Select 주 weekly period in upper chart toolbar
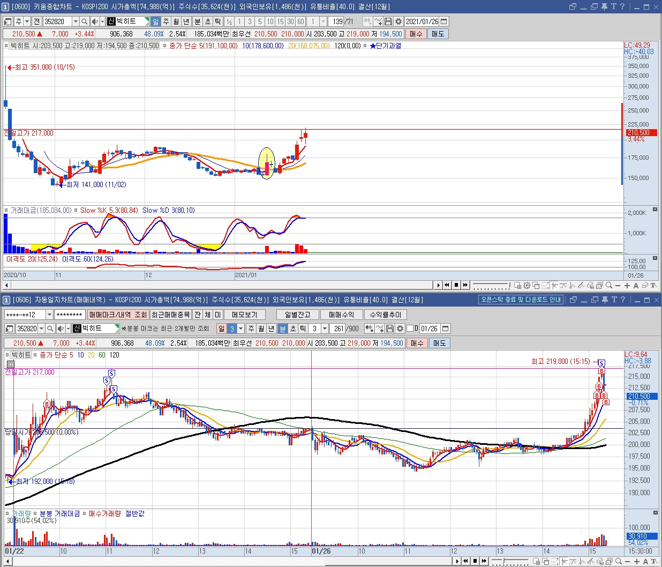 coord(166,21)
